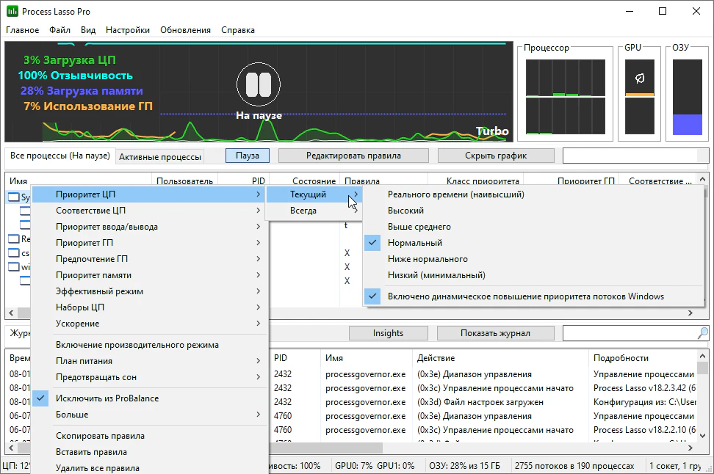Screen dimensions: 714x474
Task: Set priority to Реального времени (наивысший)
Action: pyautogui.click(x=533, y=194)
